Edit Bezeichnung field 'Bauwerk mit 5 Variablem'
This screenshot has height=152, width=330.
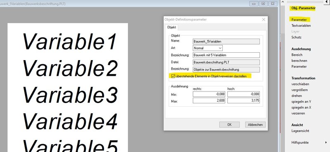[x=226, y=55]
